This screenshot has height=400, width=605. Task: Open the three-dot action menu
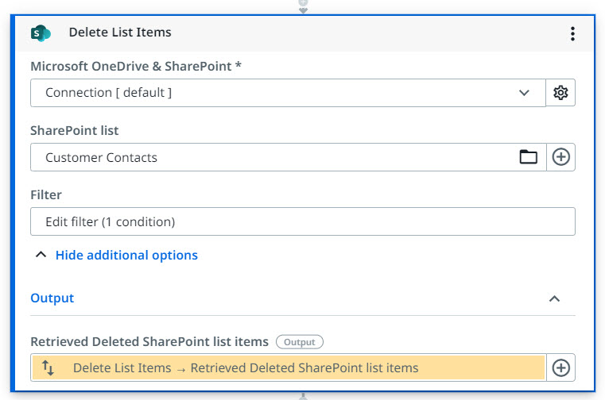(x=572, y=33)
